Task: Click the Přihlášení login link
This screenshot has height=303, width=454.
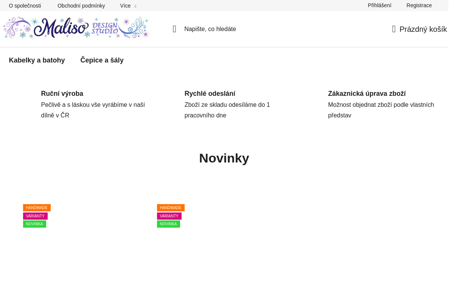Action: tap(379, 5)
